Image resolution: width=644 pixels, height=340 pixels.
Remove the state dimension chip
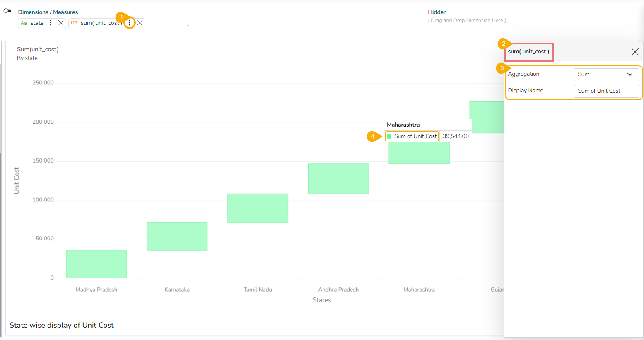tap(61, 23)
